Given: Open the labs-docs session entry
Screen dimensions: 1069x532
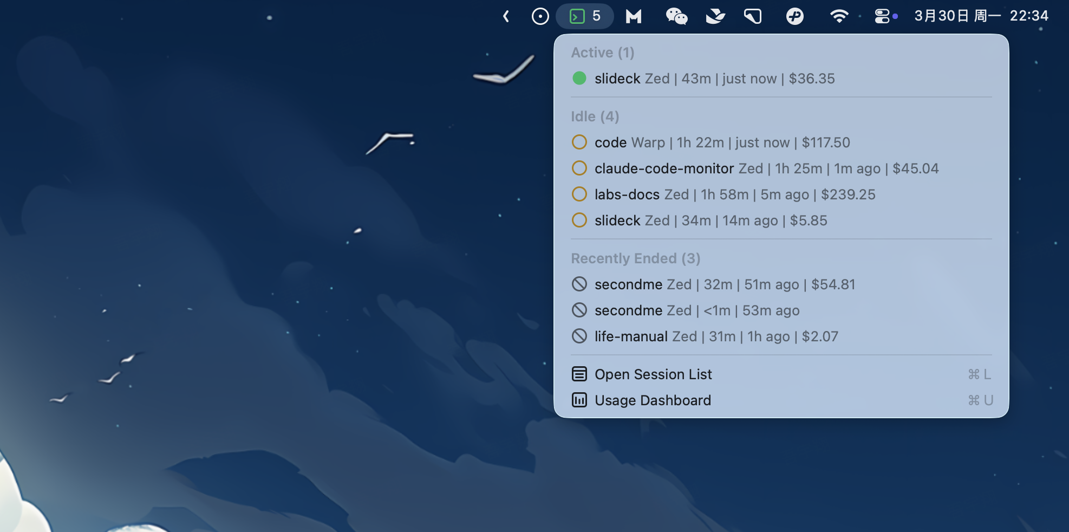Looking at the screenshot, I should 734,194.
